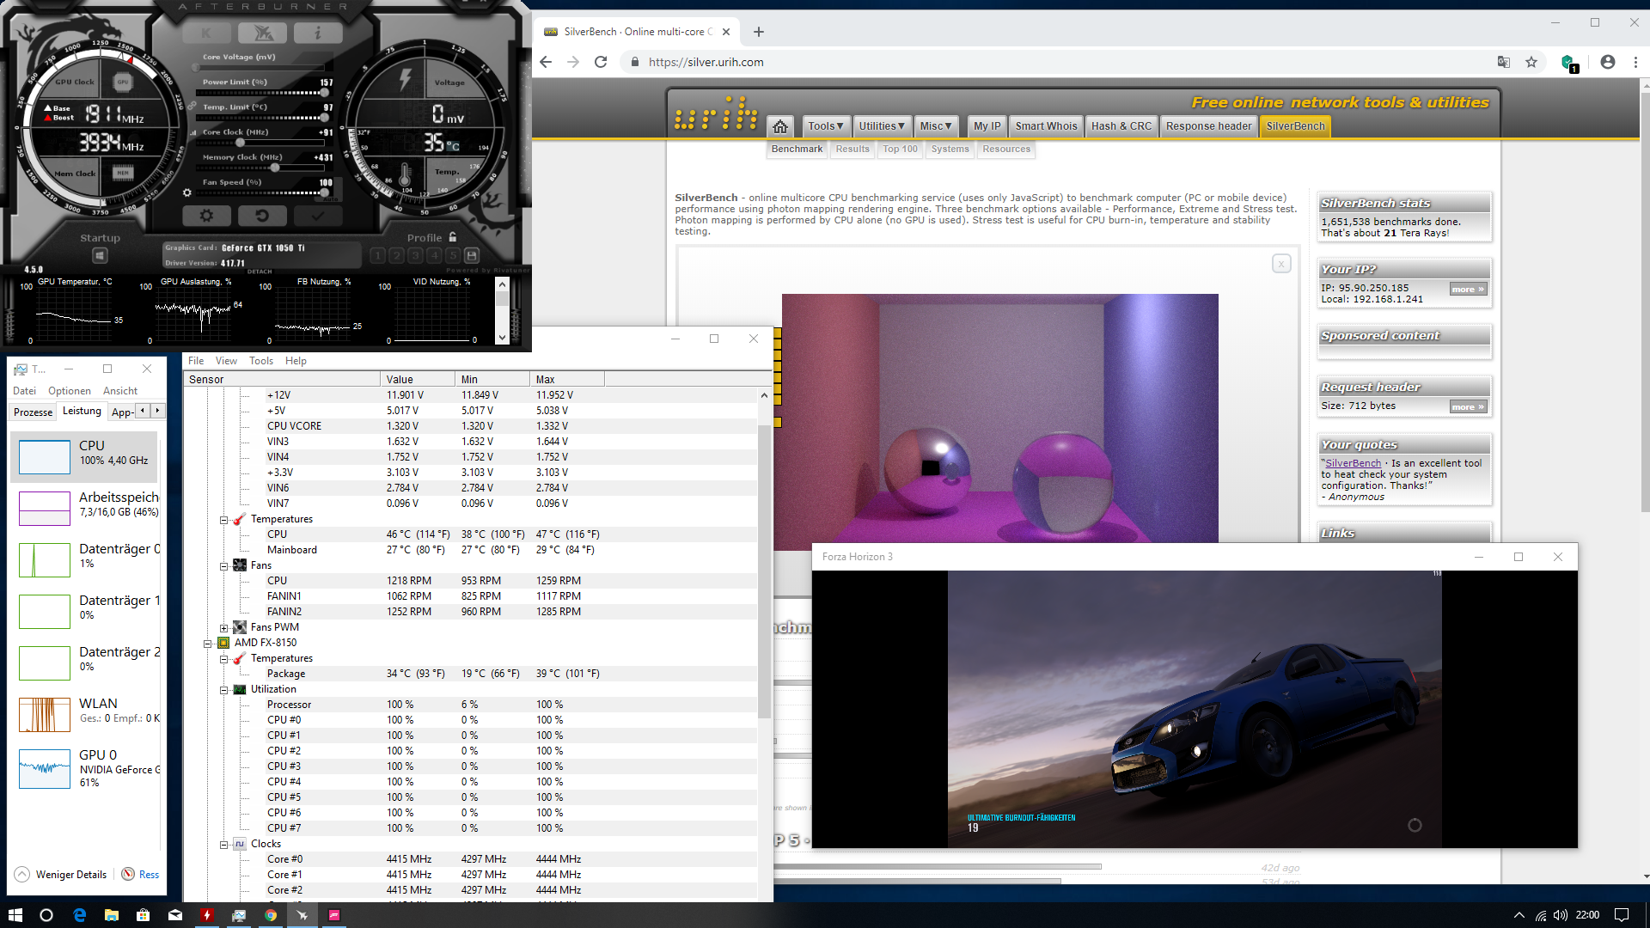The image size is (1650, 928).
Task: Open the OC Scanner button
Action: click(x=262, y=34)
